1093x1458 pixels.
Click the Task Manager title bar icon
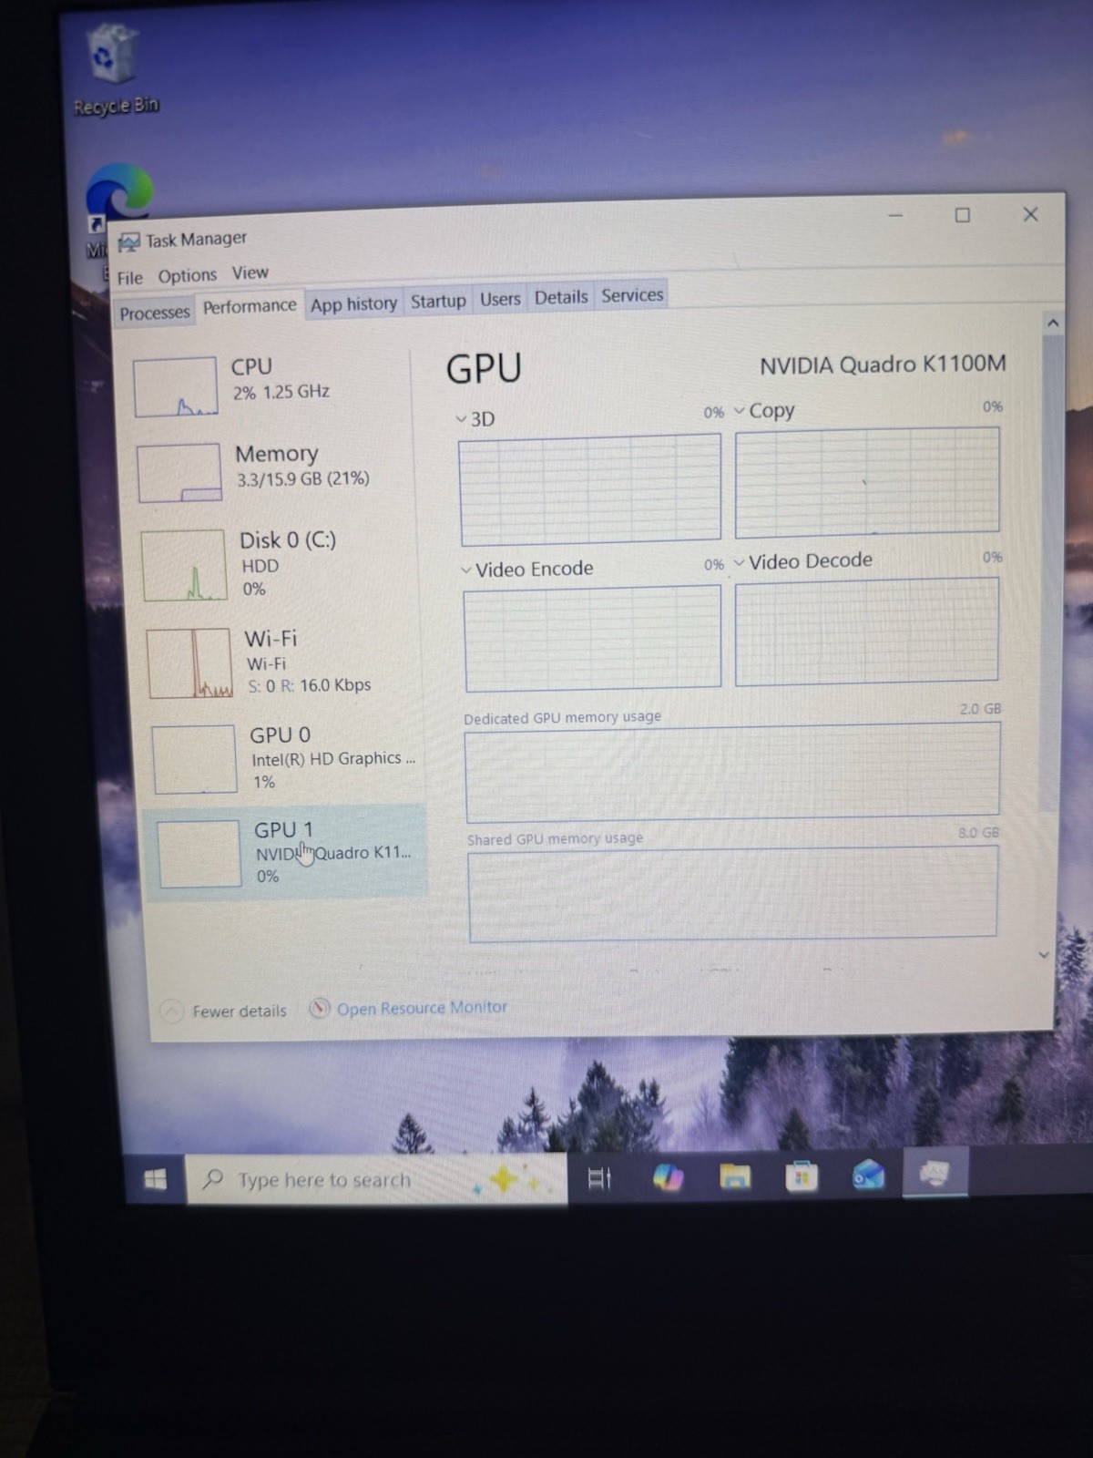(129, 241)
